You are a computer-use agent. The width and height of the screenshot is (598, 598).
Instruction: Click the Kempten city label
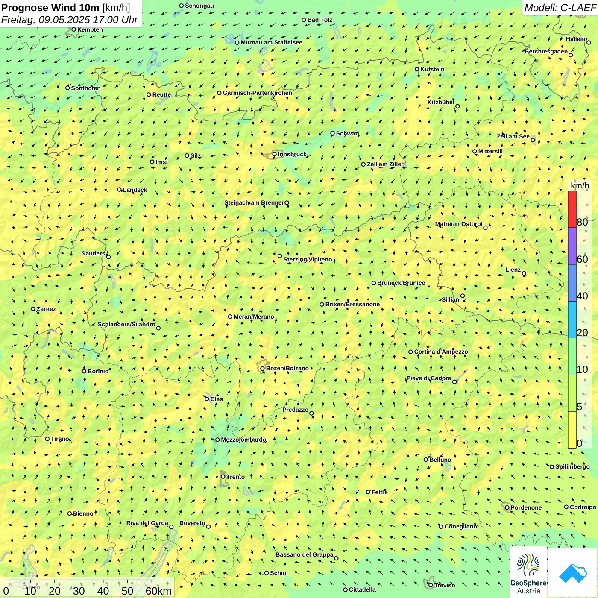90,29
